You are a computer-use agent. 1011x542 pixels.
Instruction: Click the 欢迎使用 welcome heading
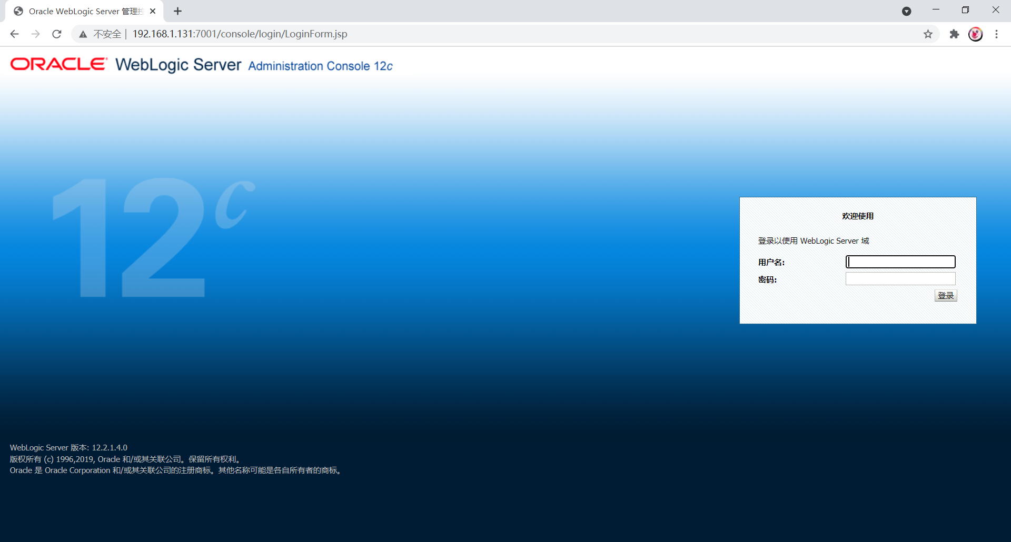(x=857, y=216)
